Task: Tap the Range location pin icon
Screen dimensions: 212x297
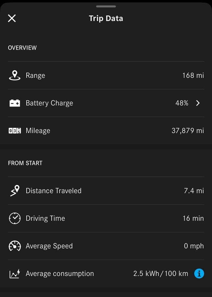Action: (x=14, y=75)
